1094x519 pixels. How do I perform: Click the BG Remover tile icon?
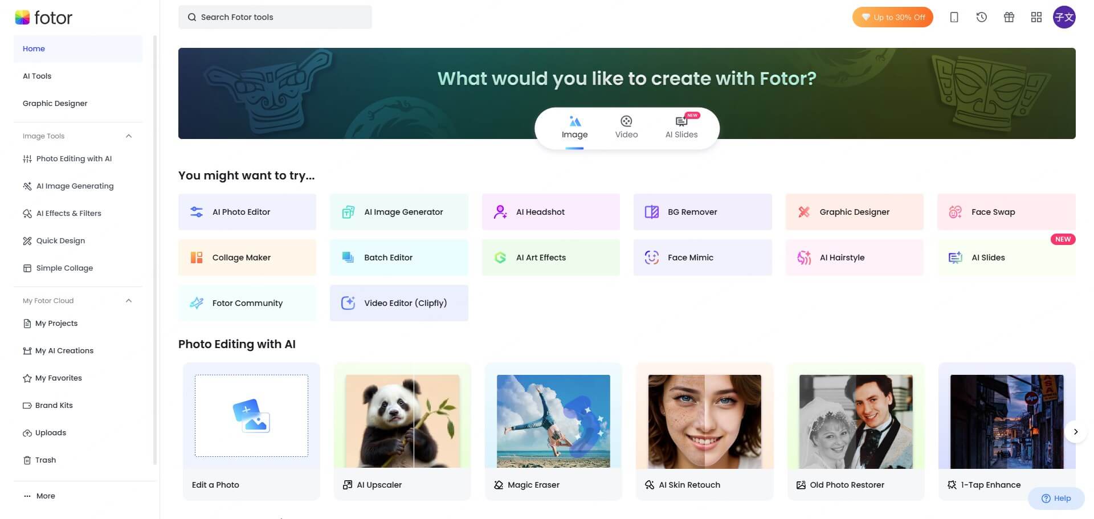point(652,212)
